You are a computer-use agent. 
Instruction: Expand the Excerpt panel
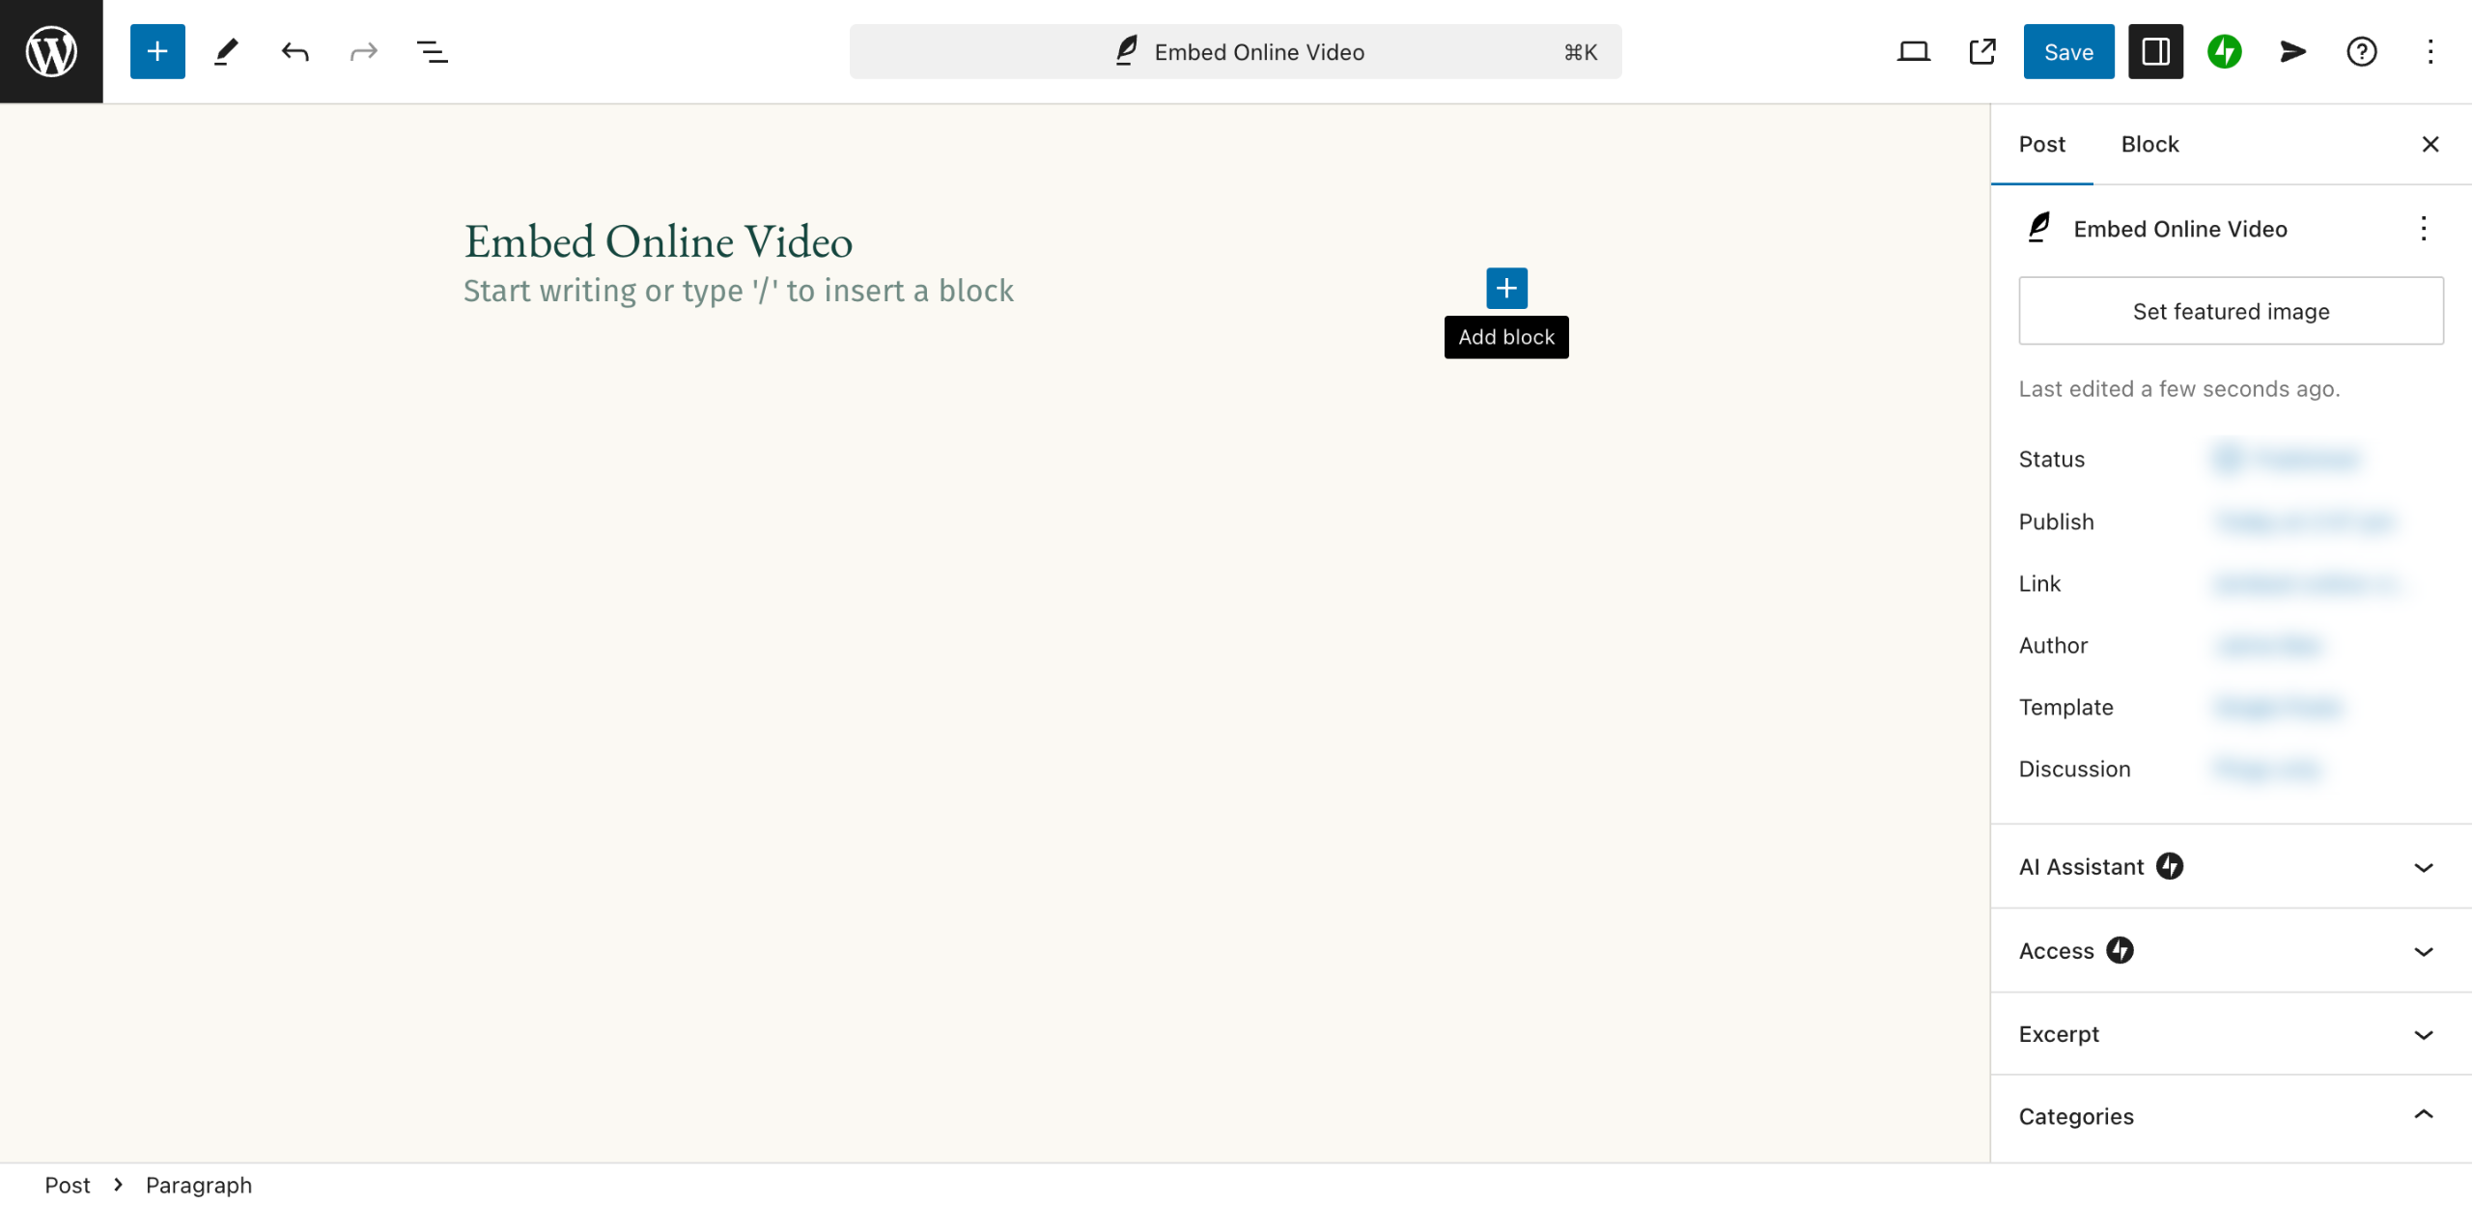[2231, 1033]
